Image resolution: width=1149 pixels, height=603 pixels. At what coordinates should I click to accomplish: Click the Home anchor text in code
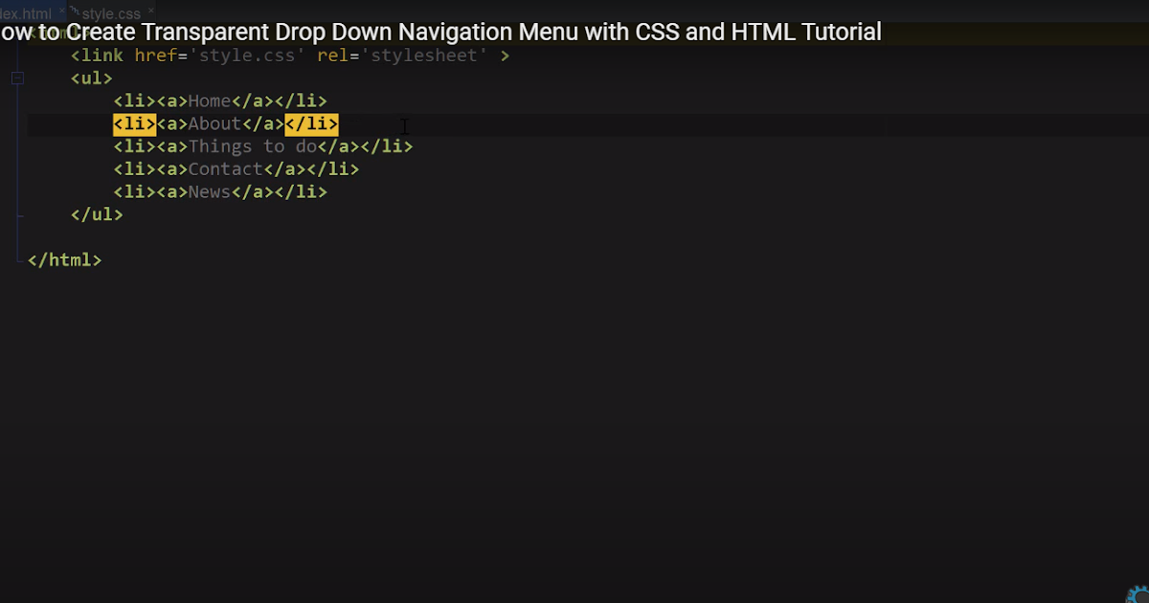click(x=209, y=100)
